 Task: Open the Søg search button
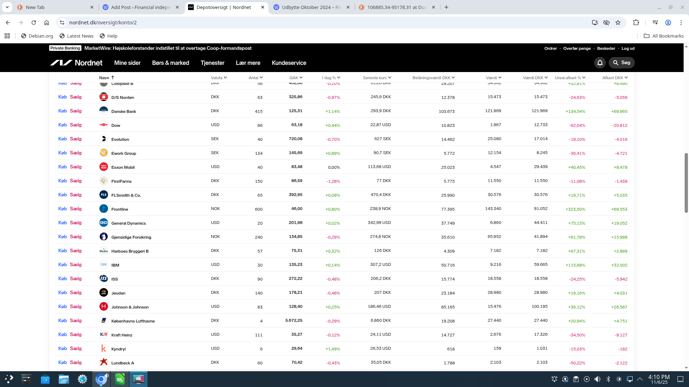point(622,63)
